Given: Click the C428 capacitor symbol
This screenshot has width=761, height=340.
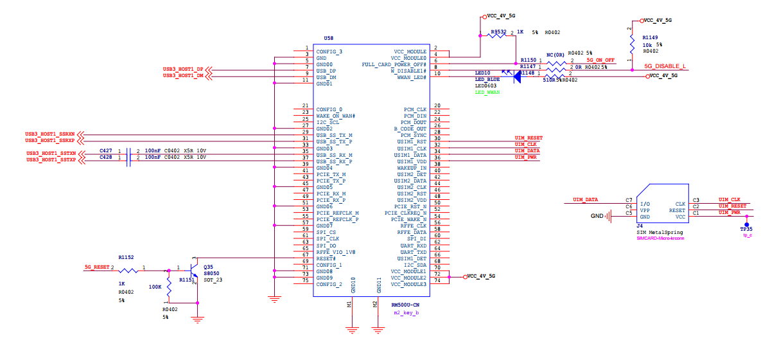Looking at the screenshot, I should (x=128, y=160).
